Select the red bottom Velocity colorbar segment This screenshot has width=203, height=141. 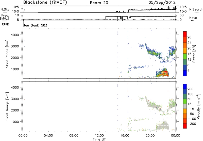click(x=185, y=126)
